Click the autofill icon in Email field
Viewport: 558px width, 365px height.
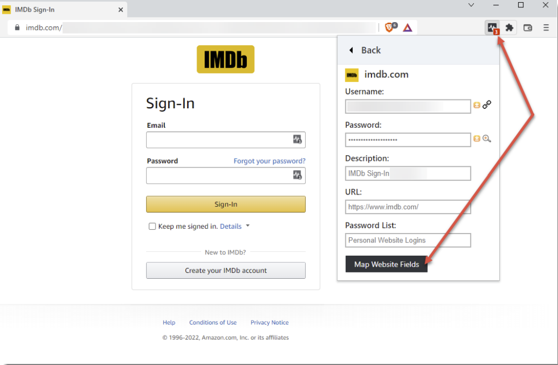pyautogui.click(x=297, y=139)
